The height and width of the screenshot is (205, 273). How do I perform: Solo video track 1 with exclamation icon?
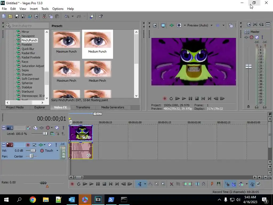pyautogui.click(x=63, y=128)
